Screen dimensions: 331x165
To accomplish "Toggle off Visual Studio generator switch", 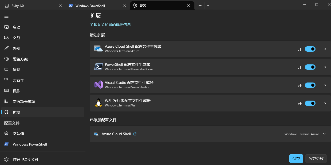I will [310, 85].
